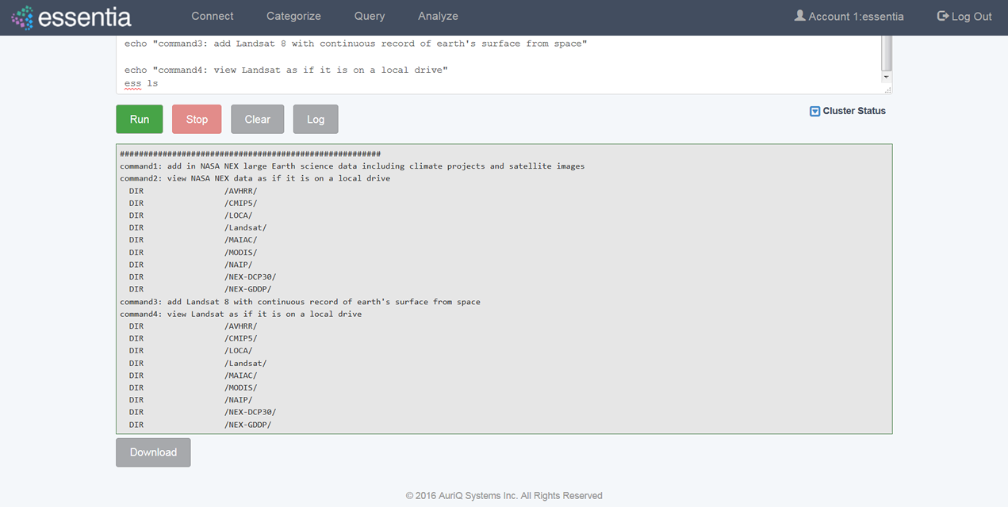Click the 'command1: add in NASA NEX' output line
This screenshot has height=507, width=1008.
click(352, 166)
